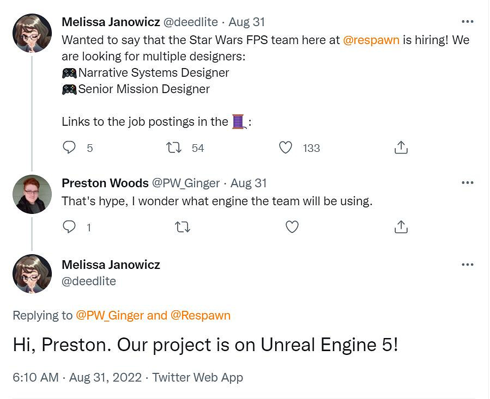Open more options on Unreal Engine reply
The image size is (490, 399).
click(467, 265)
